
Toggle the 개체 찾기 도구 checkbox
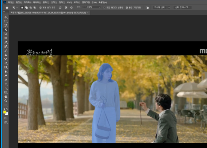41,8
